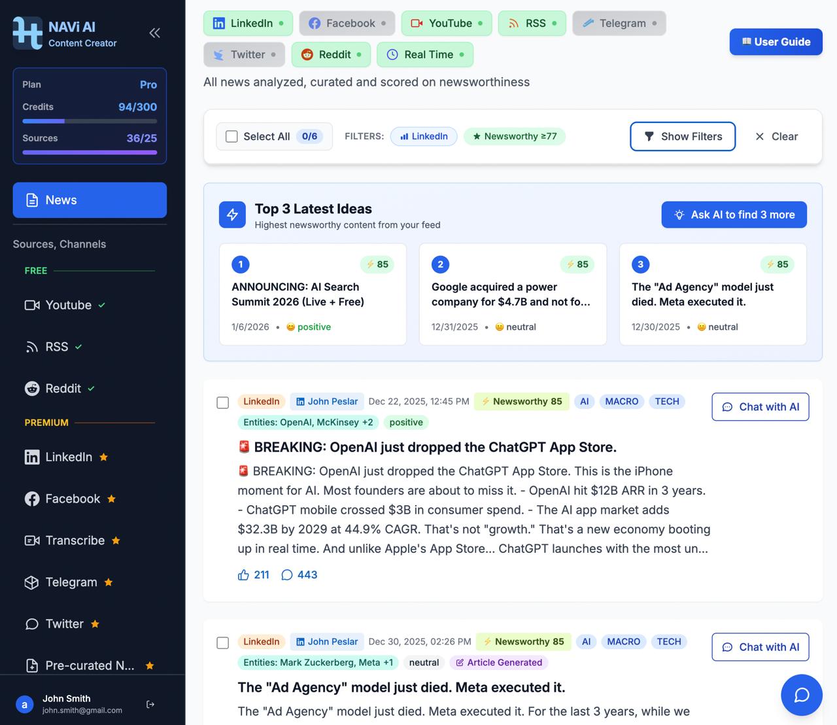Screen dimensions: 837x725
Task: Click the Pre-curated news document icon
Action: pos(32,665)
